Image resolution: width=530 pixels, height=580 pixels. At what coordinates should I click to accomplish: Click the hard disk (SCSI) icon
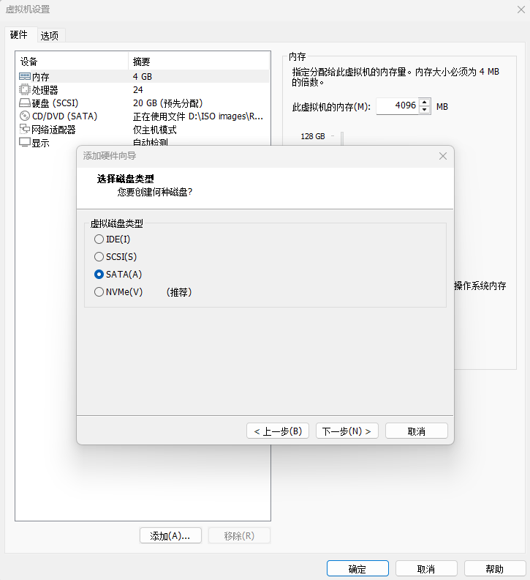pos(24,103)
